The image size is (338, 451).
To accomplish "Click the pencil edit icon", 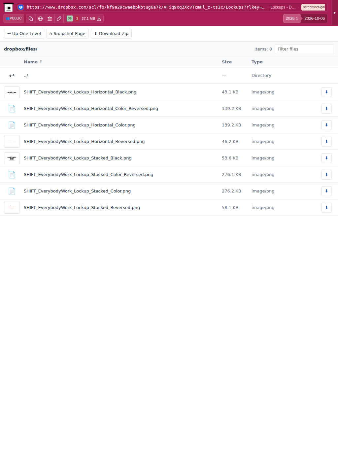I will point(59,18).
